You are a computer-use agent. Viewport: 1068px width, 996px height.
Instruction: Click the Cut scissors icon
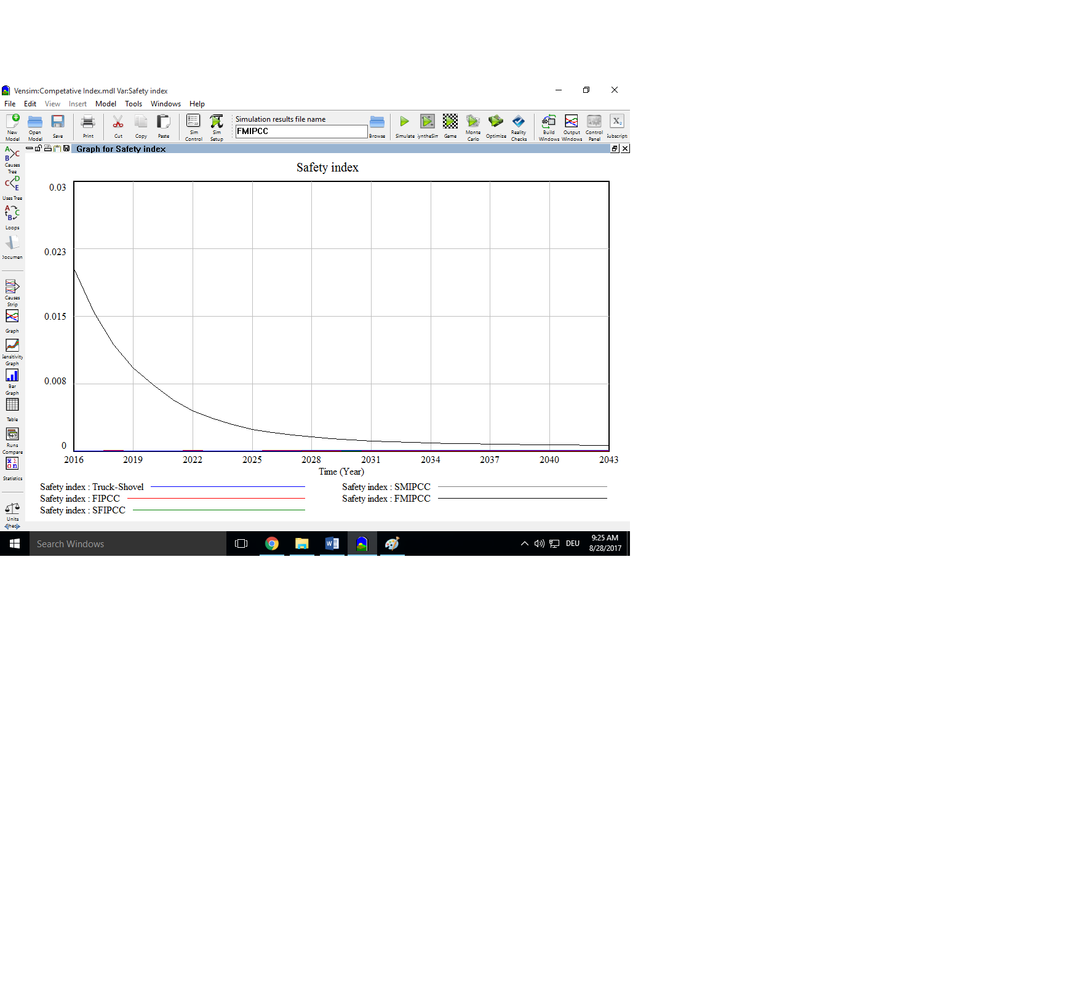[118, 127]
